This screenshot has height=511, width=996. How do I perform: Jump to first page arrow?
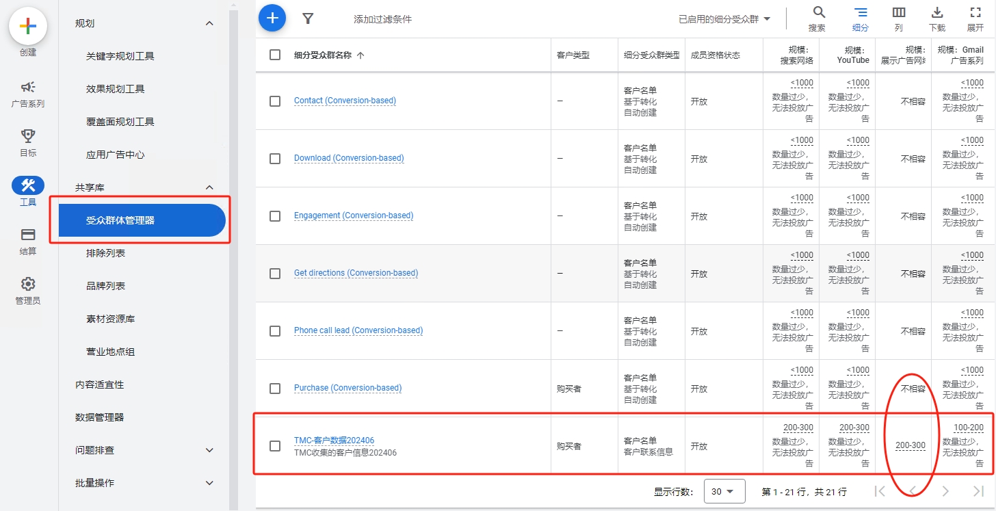click(880, 491)
